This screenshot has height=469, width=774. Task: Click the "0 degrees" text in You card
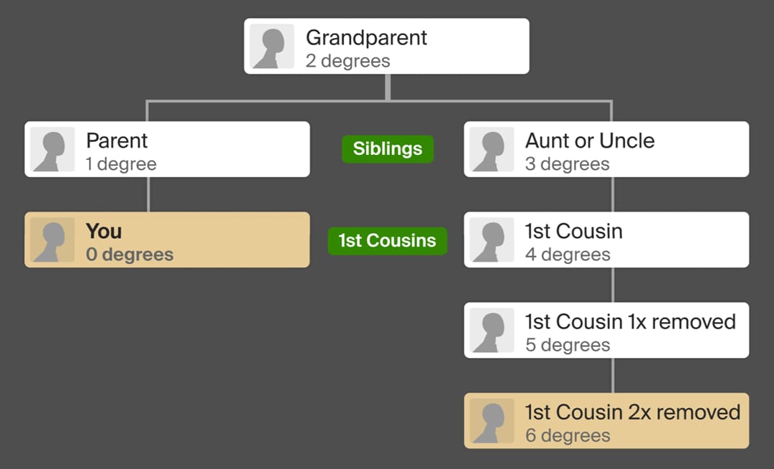130,255
